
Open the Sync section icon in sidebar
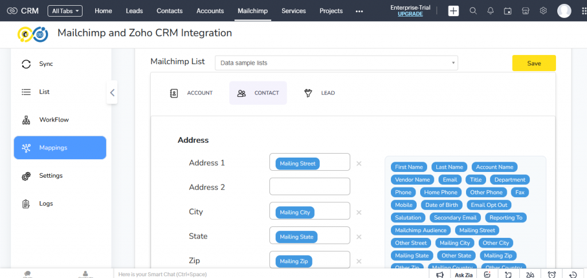click(x=26, y=64)
